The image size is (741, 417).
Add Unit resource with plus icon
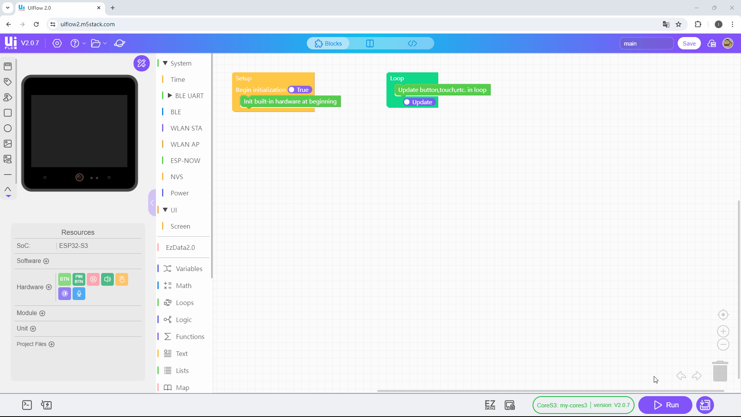point(33,329)
